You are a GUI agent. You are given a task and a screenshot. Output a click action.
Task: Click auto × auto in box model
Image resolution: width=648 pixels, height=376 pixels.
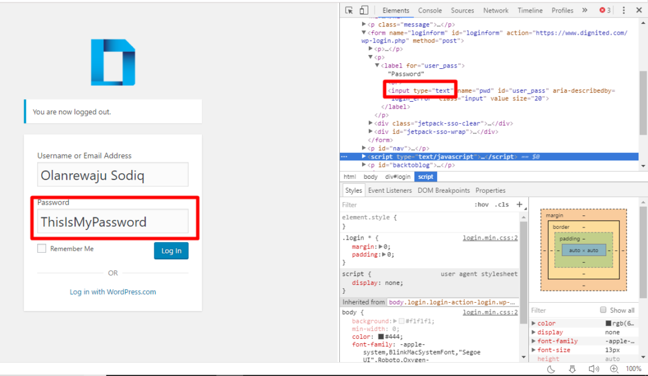[x=583, y=250]
